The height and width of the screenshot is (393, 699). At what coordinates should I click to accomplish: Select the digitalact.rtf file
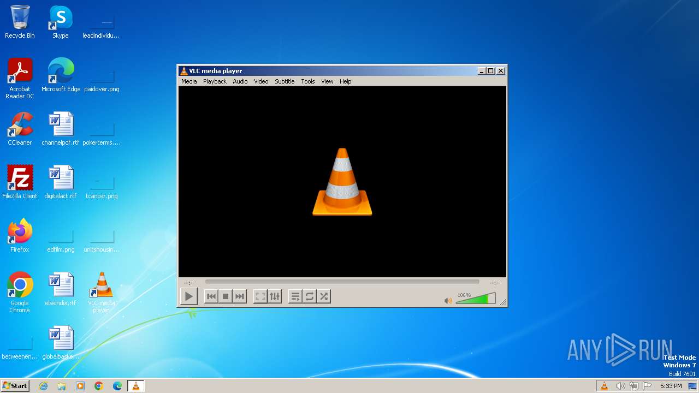coord(60,182)
